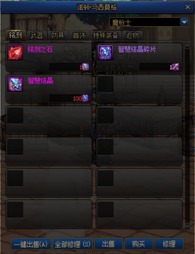The image size is (195, 254).
Task: Go to the 返物 tab
Action: [x=133, y=35]
